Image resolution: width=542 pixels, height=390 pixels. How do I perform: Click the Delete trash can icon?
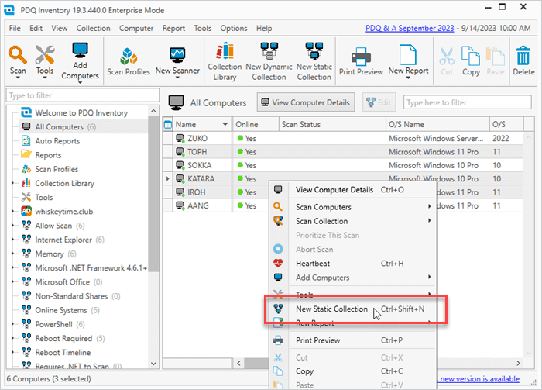pyautogui.click(x=523, y=56)
